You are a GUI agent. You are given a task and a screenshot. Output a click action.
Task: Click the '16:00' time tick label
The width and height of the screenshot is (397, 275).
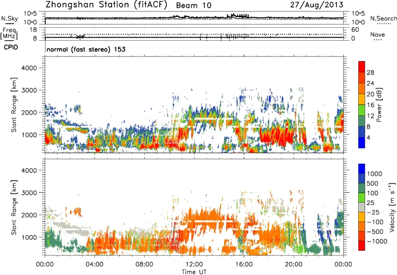[244, 265]
